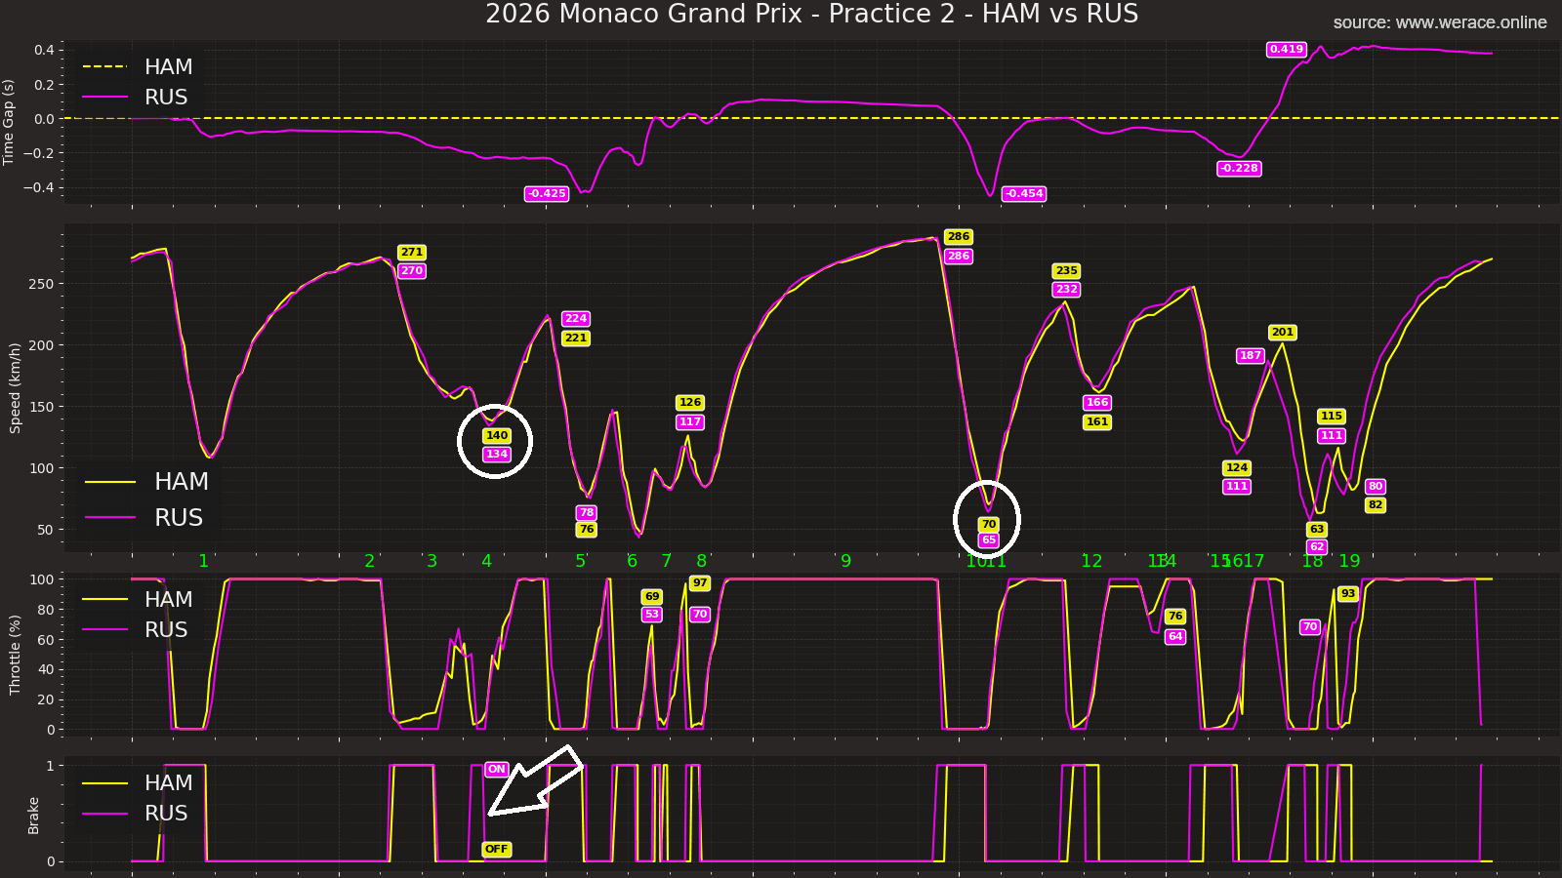Viewport: 1562px width, 878px height.
Task: Click the yellow 201 speed label
Action: [x=1283, y=332]
